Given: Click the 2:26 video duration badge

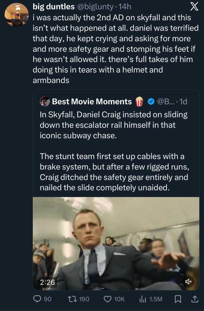Looking at the screenshot, I should [47, 281].
